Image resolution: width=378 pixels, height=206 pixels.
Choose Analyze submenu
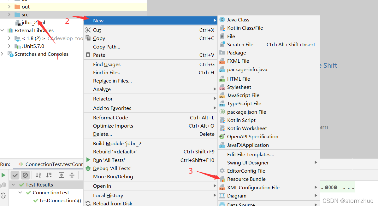[x=151, y=89]
